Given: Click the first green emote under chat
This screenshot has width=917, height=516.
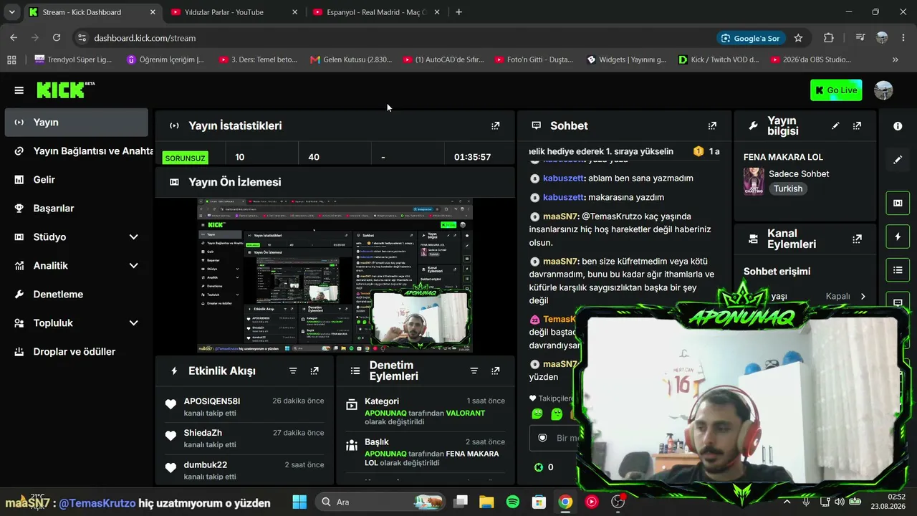Looking at the screenshot, I should click(537, 414).
